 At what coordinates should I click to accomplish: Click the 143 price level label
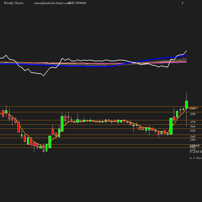(193, 137)
